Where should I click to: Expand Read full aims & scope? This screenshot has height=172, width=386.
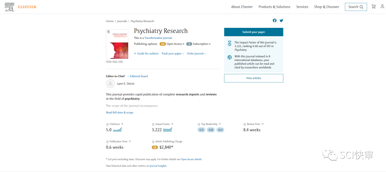pos(119,112)
